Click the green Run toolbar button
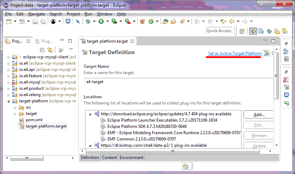This screenshot has height=174, width=295. (101, 21)
